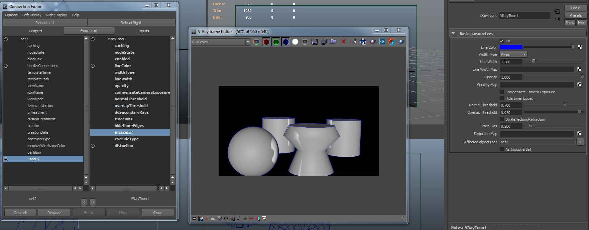Open the Help menu in Connection Editor

pos(76,15)
